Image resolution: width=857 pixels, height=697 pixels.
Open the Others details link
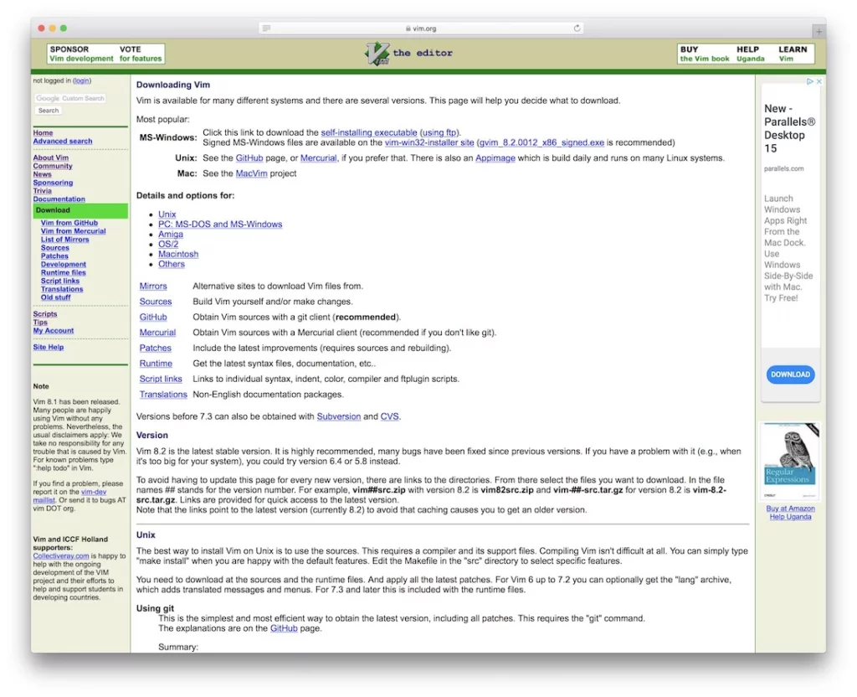[x=171, y=264]
